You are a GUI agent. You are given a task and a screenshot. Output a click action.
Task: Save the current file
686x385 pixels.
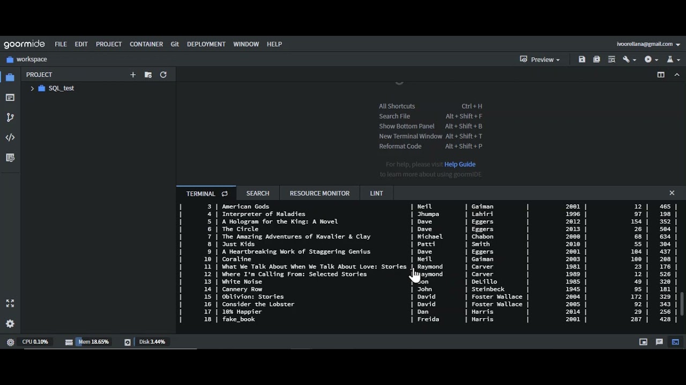click(x=582, y=59)
